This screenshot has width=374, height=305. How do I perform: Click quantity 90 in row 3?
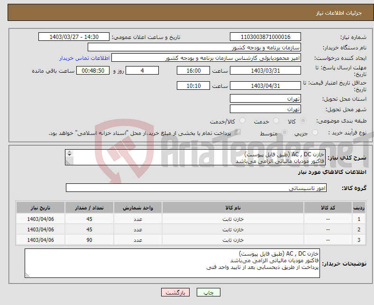(x=89, y=240)
